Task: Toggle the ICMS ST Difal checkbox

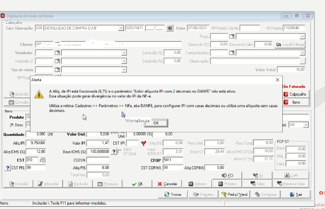Action: pos(120,152)
